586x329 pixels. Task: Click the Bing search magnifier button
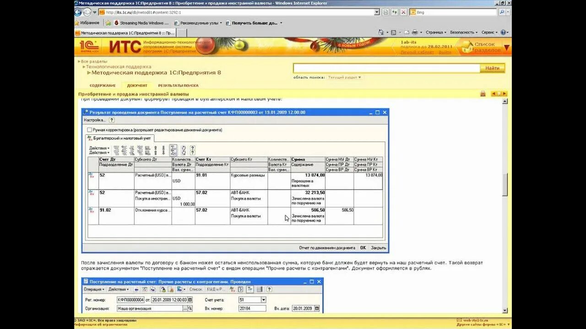(x=502, y=12)
